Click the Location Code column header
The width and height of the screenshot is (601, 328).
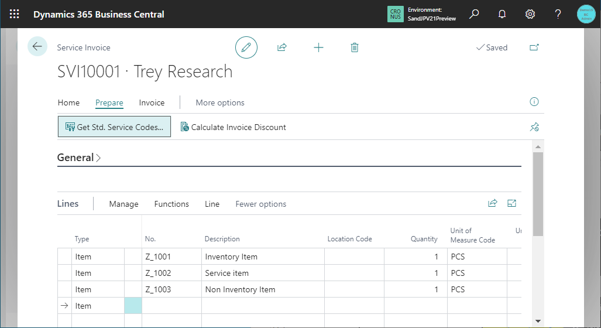(x=349, y=238)
